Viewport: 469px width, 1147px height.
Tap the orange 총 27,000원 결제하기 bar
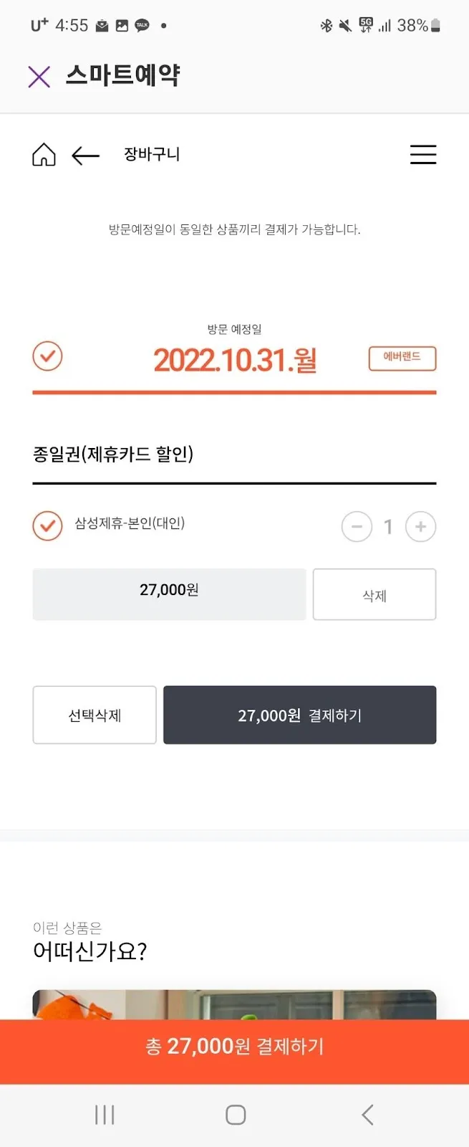[x=234, y=1047]
